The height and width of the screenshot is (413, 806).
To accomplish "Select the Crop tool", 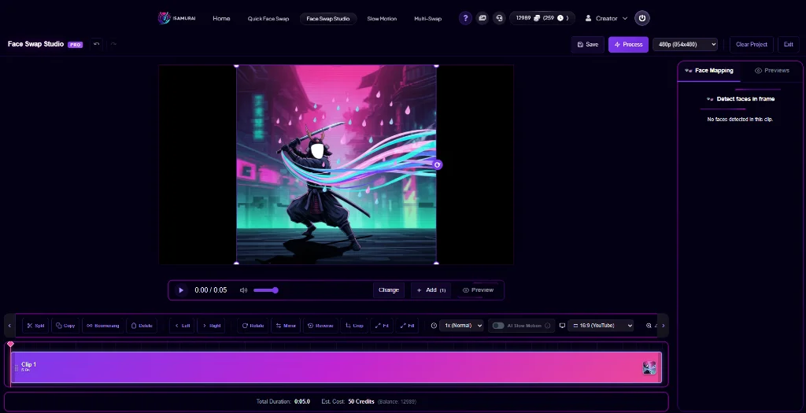I will point(354,325).
